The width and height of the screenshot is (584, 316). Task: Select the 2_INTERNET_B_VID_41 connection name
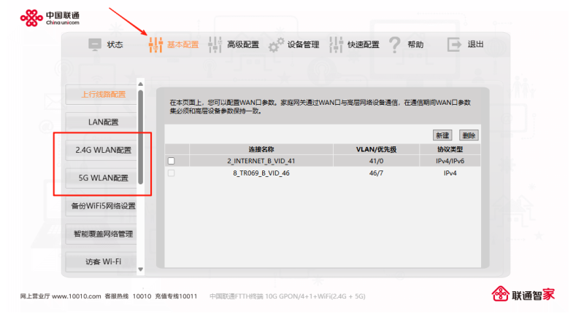click(261, 161)
